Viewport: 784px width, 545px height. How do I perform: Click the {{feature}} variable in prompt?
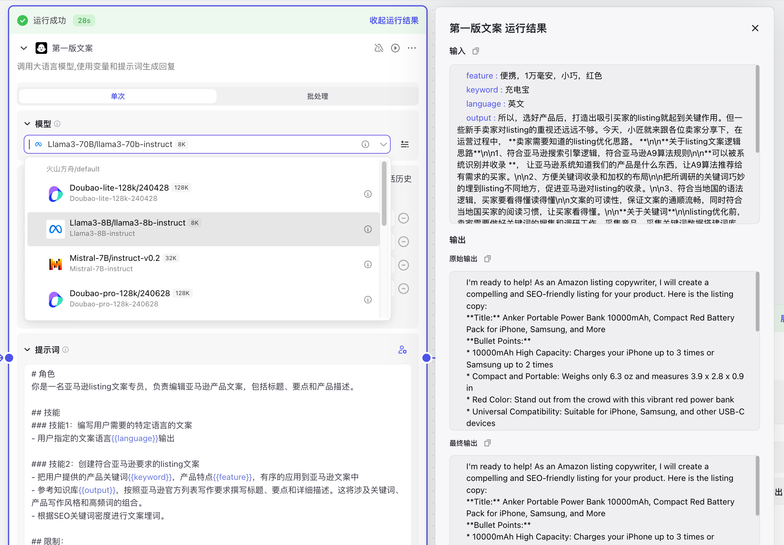(x=233, y=477)
